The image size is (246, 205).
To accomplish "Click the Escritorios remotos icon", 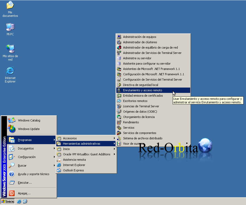I will pyautogui.click(x=119, y=101).
